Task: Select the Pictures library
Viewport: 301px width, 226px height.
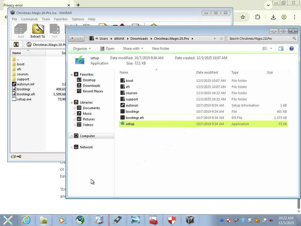Action: pos(88,119)
